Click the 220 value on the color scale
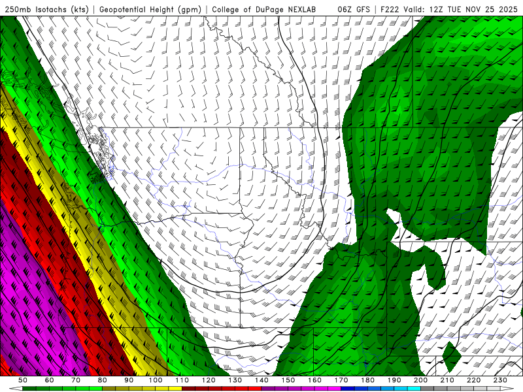 click(x=473, y=380)
